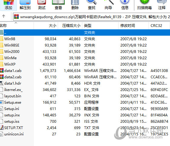Select the WinXP folder name

(x=10, y=64)
